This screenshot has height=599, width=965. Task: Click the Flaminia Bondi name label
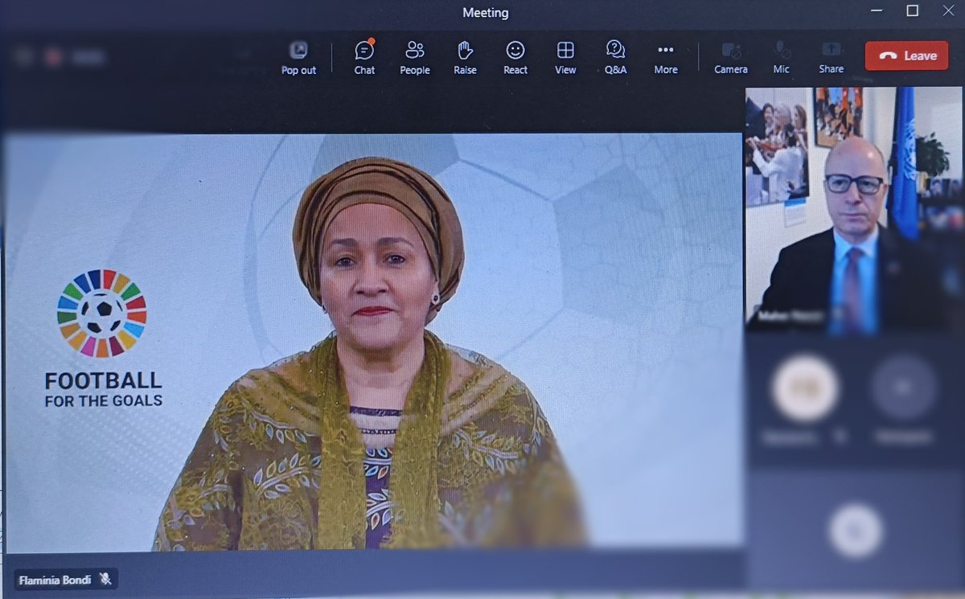click(x=55, y=579)
